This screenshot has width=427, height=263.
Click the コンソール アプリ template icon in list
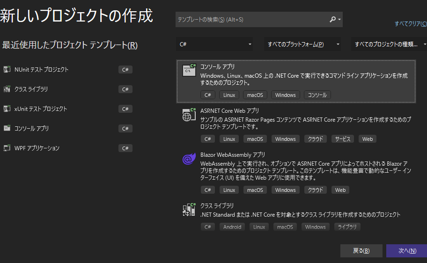[189, 70]
